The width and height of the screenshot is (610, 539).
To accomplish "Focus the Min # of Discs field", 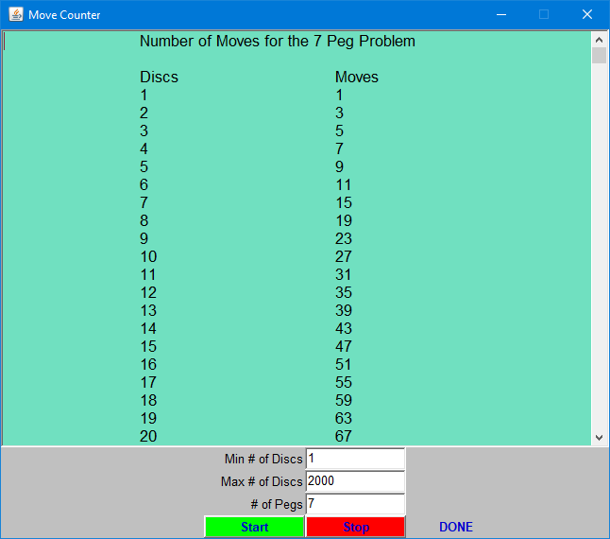I will (355, 459).
